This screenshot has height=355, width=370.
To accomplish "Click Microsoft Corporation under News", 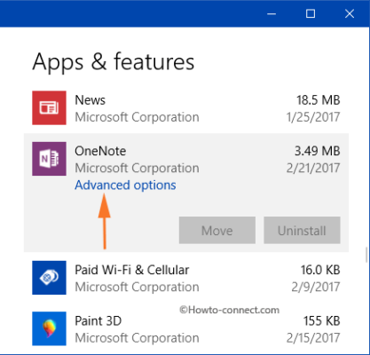I will (137, 117).
